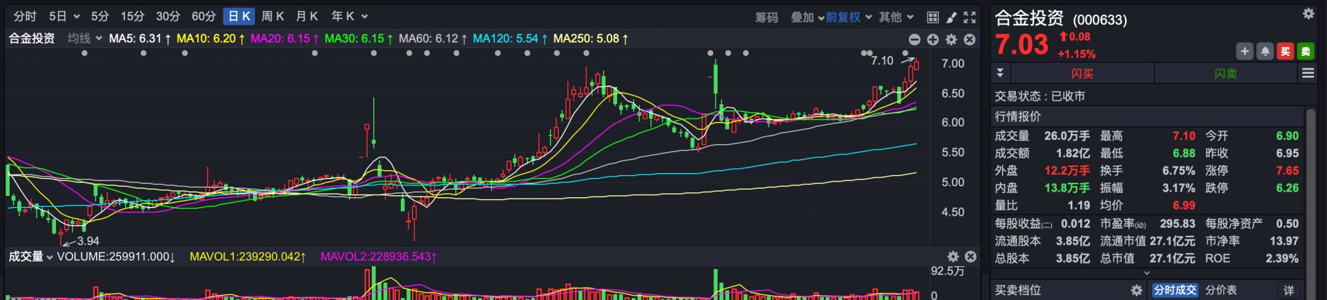Expand the 均线 indicator dropdown
The image size is (1327, 300).
pyautogui.click(x=84, y=39)
